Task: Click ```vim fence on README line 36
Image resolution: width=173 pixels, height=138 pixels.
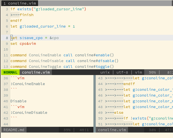Action: click(17, 78)
